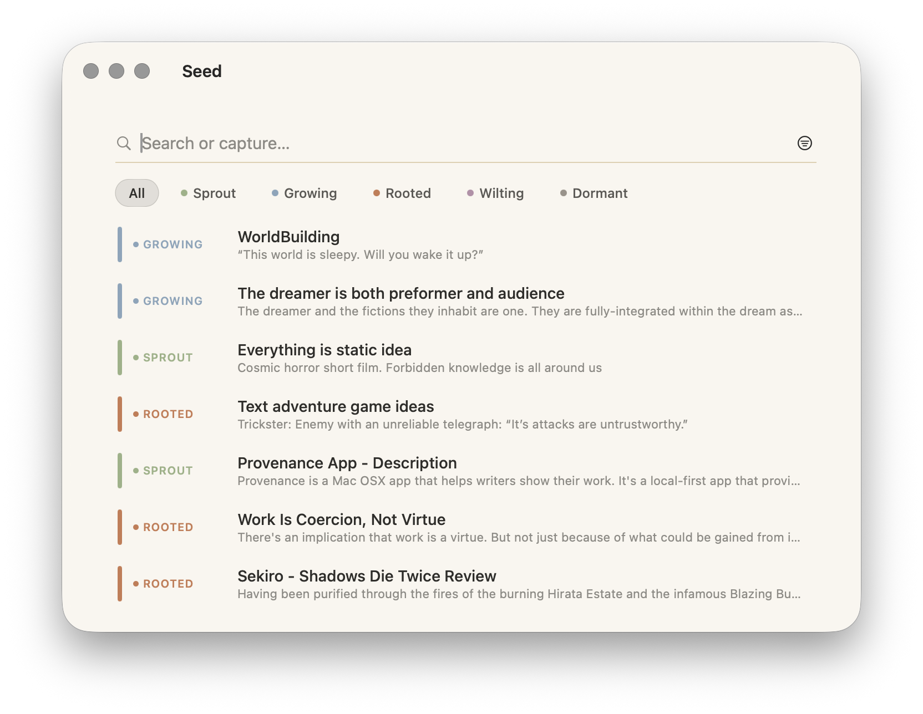The height and width of the screenshot is (714, 923).
Task: Focus the Search or capture field
Action: (465, 144)
